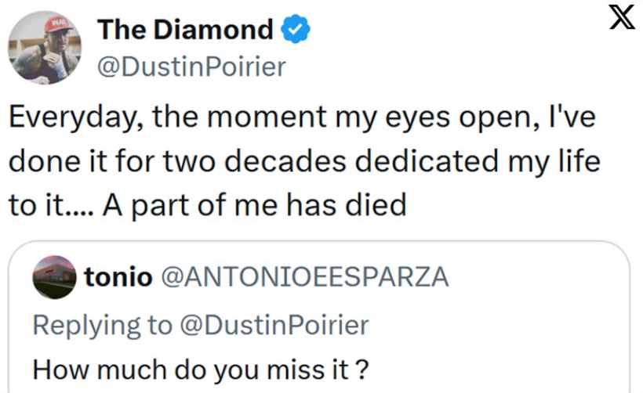Click the @DustinPoirier handle below the display name
Screen dimensions: 643x393
[191, 67]
